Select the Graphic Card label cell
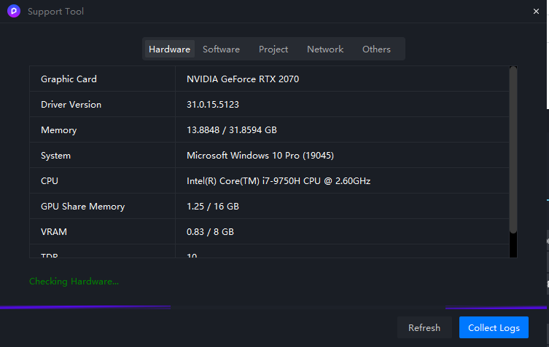 click(x=102, y=79)
